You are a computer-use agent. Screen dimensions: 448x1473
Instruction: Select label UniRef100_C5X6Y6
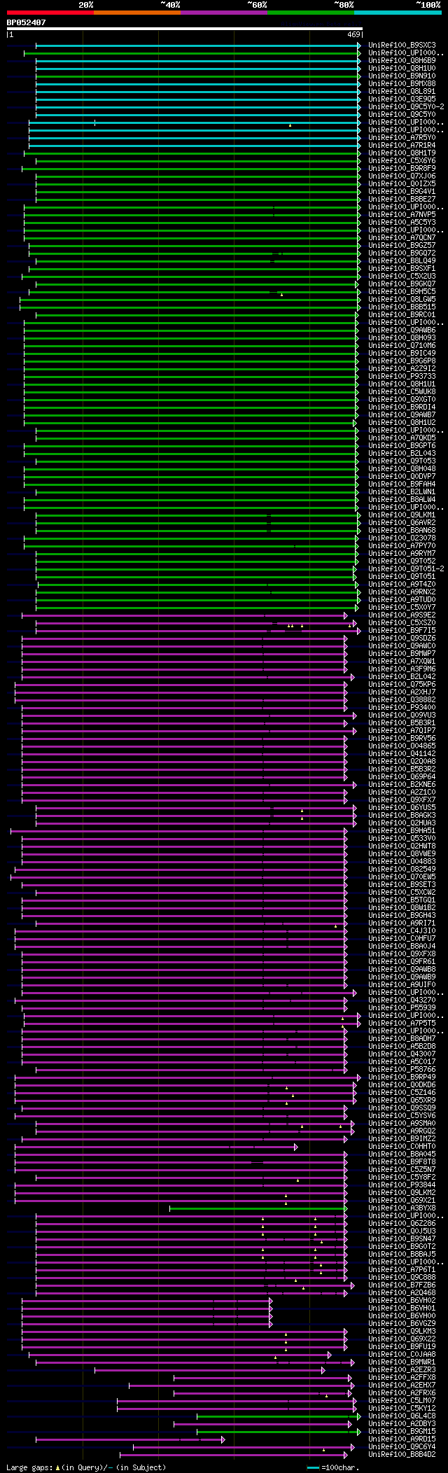pos(402,161)
